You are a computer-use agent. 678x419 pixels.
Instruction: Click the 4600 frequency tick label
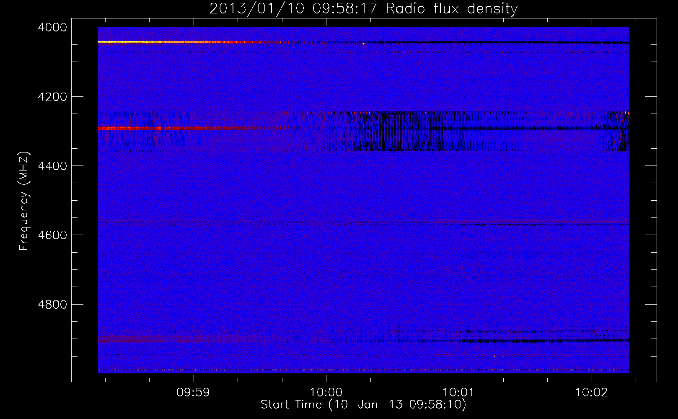52,235
